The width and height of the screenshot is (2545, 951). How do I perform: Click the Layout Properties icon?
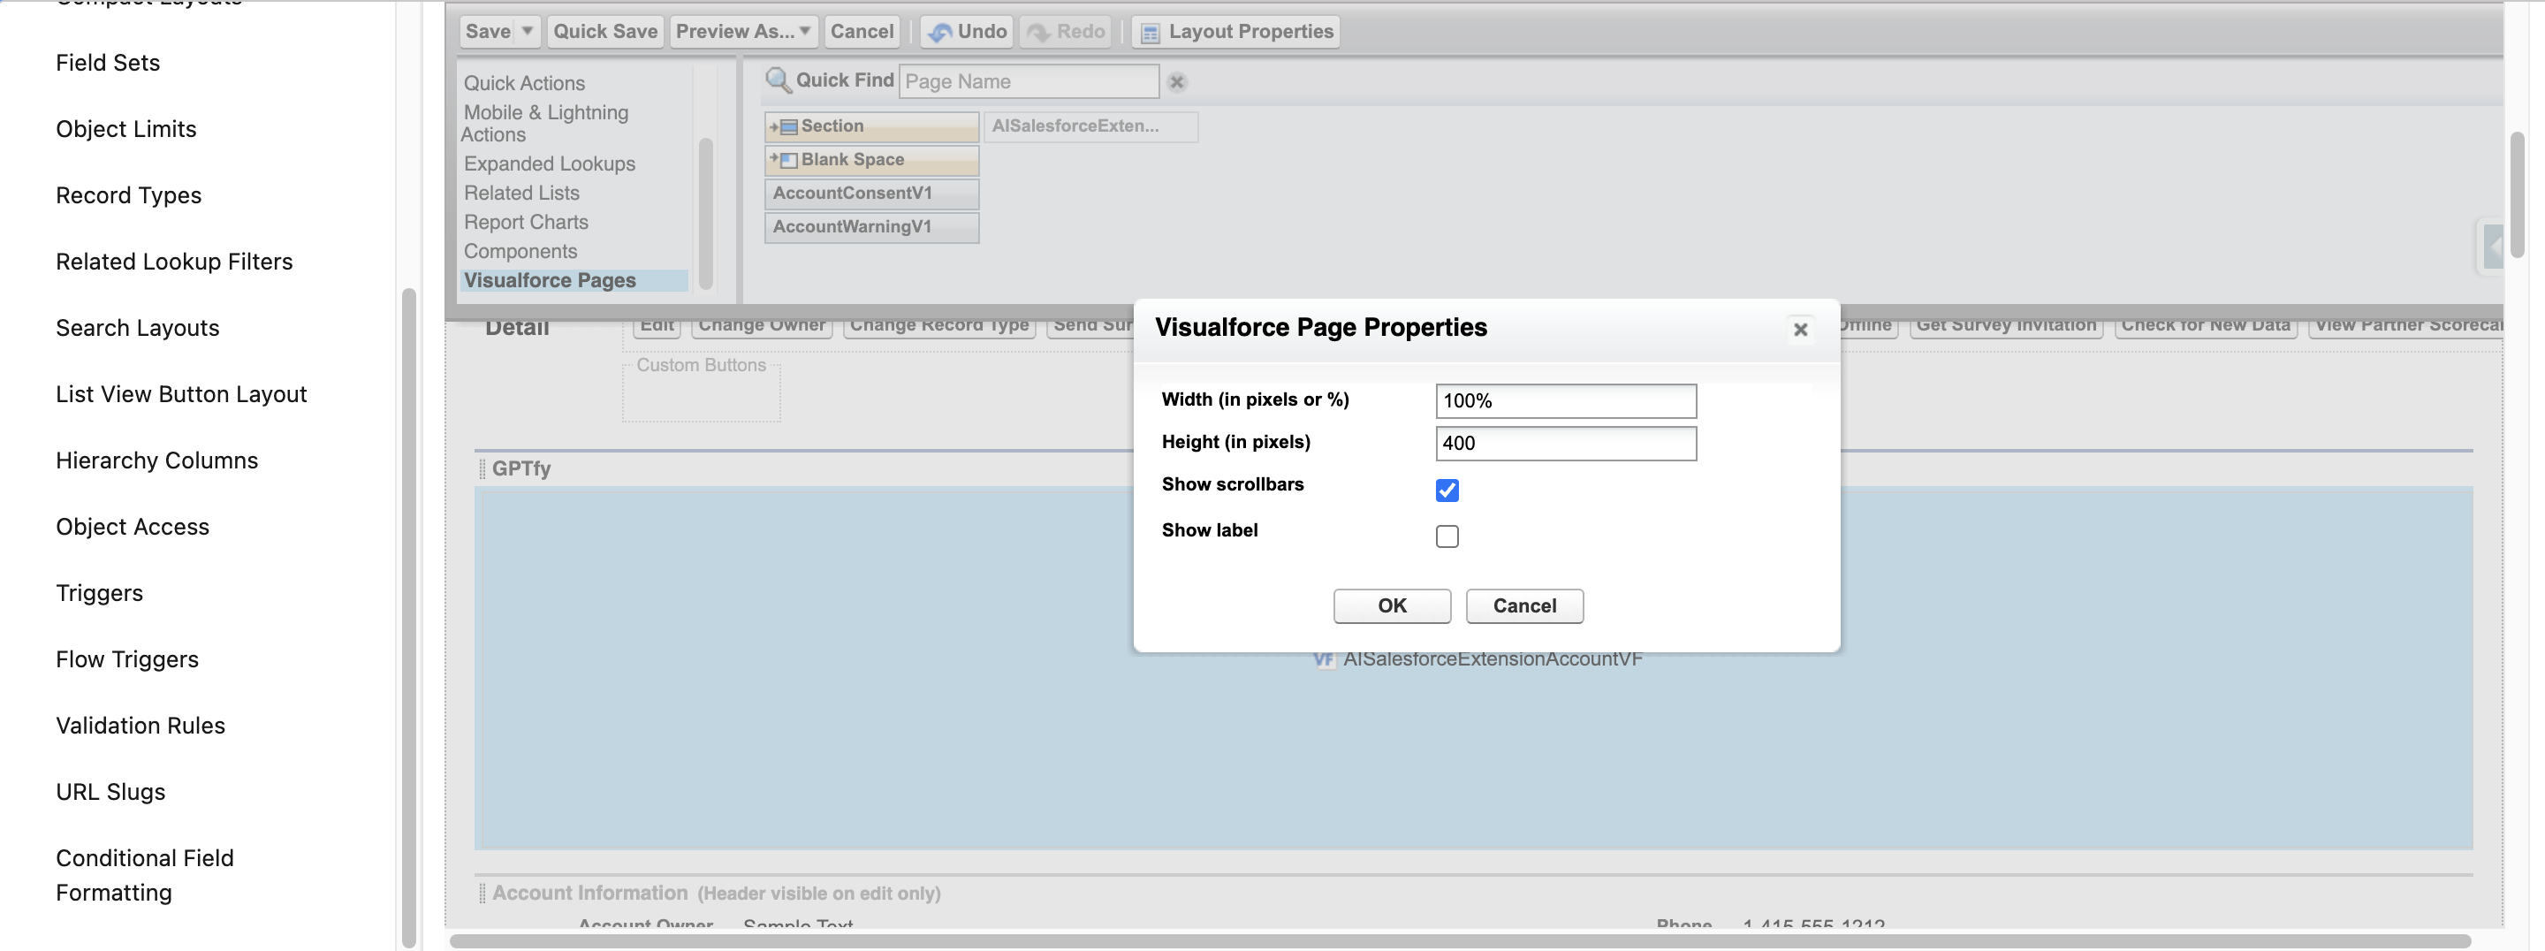1149,33
